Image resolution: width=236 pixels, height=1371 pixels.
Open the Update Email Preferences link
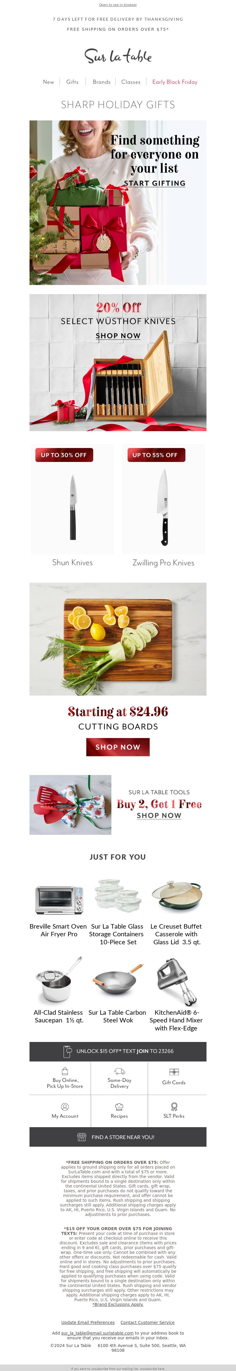click(88, 1322)
